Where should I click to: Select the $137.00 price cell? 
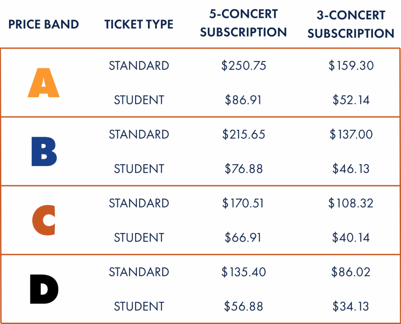tap(351, 134)
